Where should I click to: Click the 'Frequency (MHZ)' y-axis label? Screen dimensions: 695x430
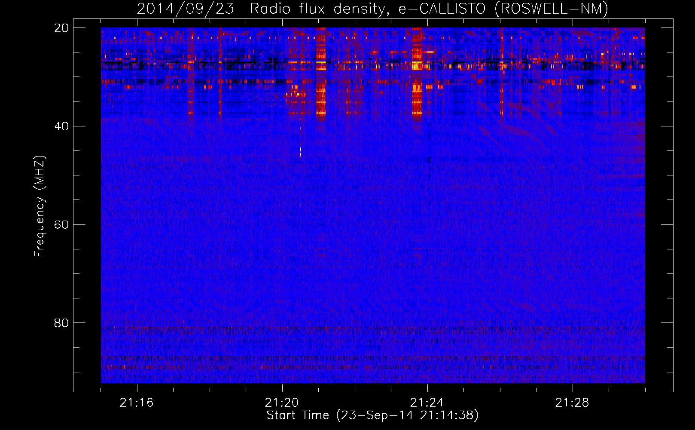click(x=40, y=206)
